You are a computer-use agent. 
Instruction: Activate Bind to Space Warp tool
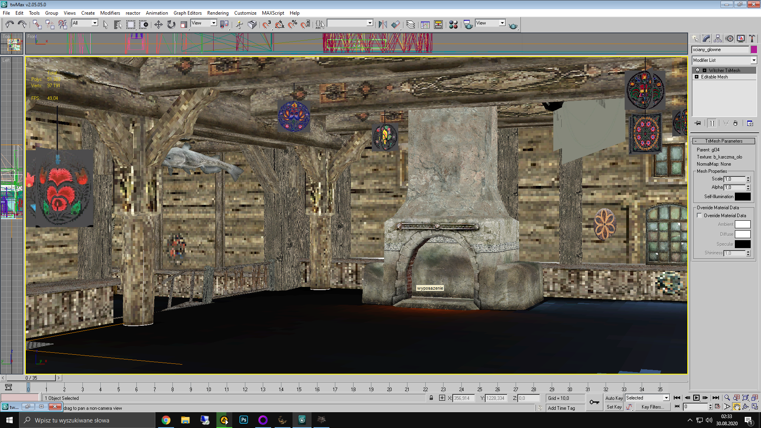tap(63, 25)
